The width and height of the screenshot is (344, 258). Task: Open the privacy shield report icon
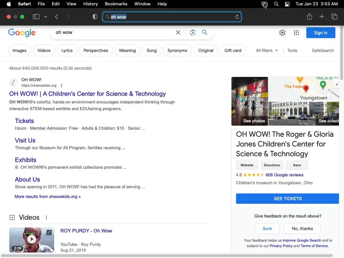(95, 17)
